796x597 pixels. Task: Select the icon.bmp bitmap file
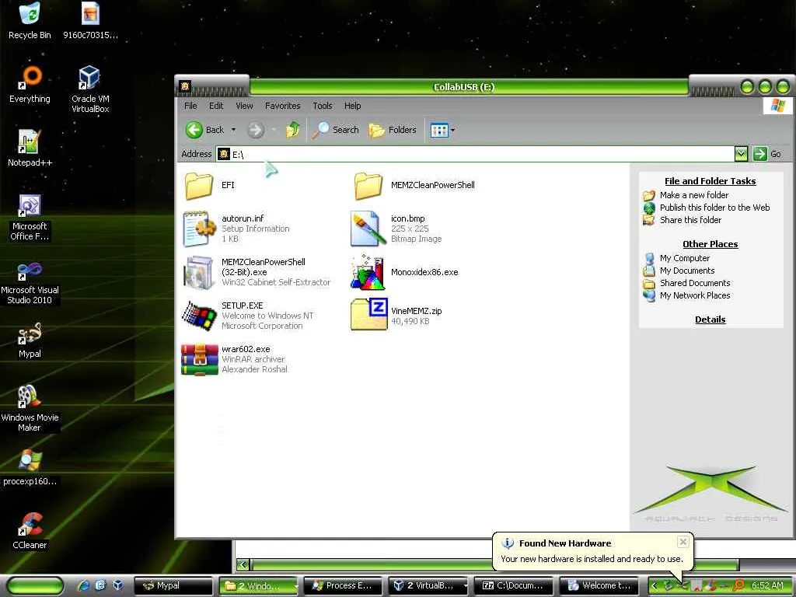pos(368,229)
